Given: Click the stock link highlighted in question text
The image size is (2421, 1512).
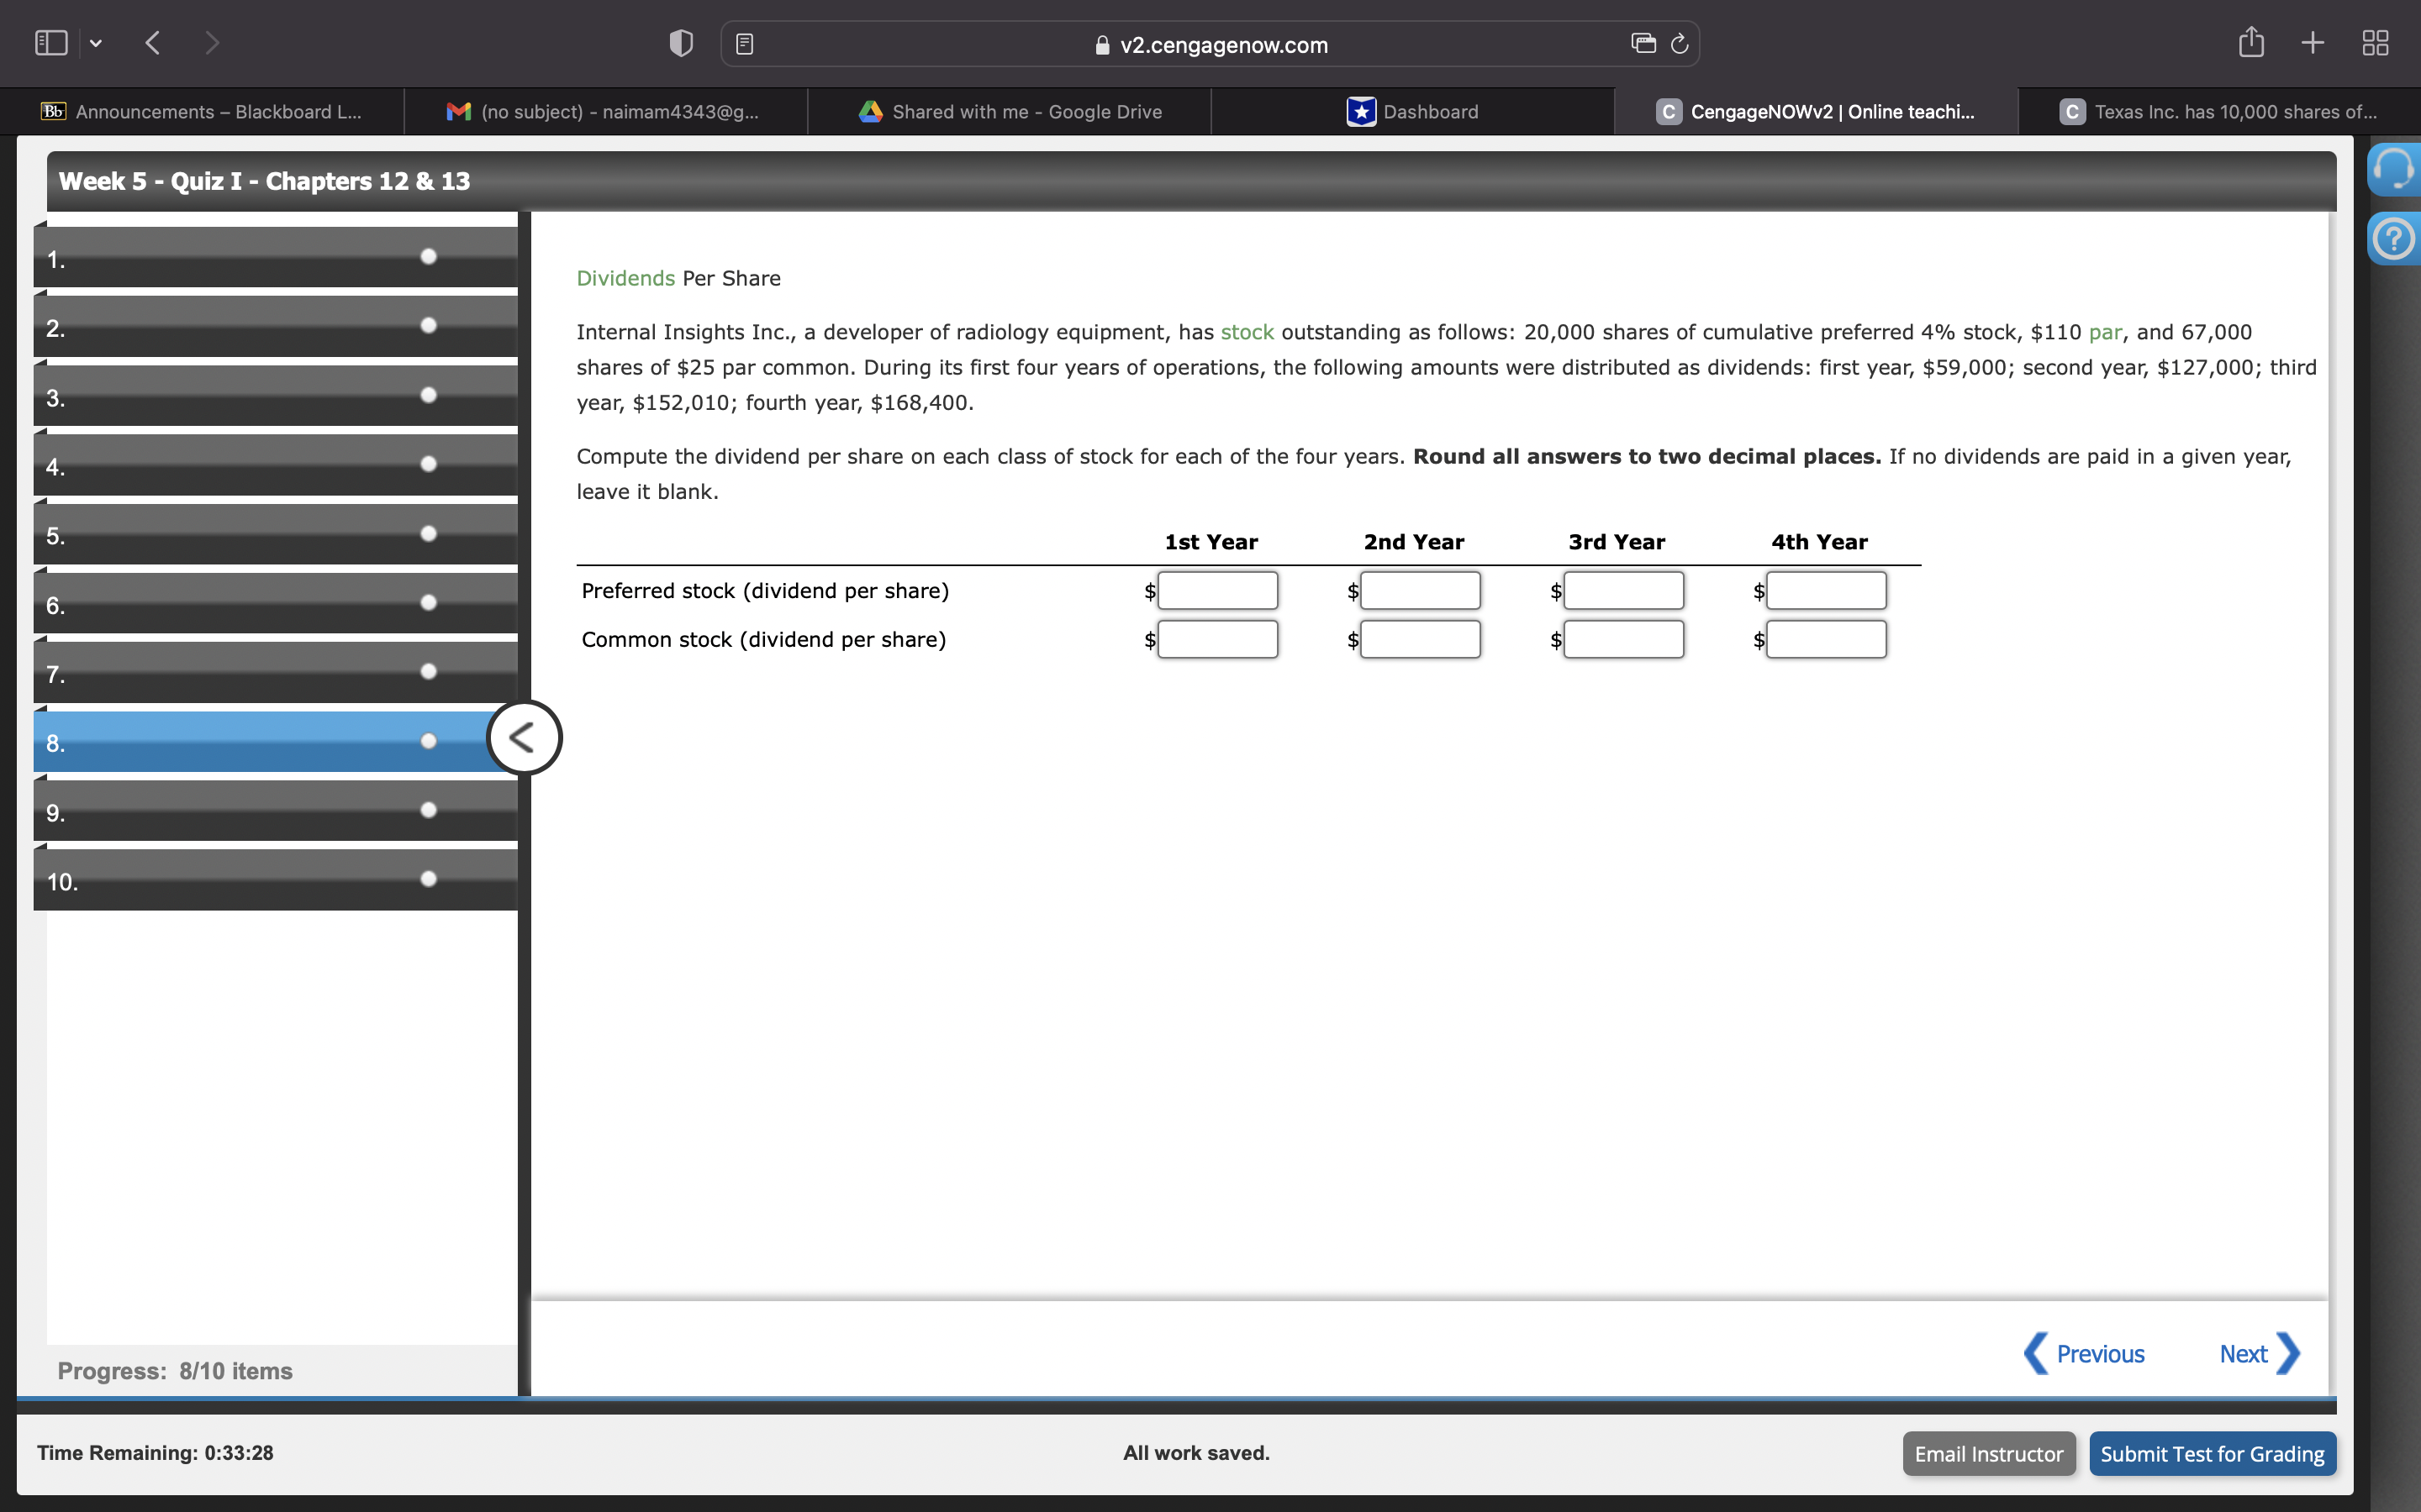Looking at the screenshot, I should tap(1250, 329).
